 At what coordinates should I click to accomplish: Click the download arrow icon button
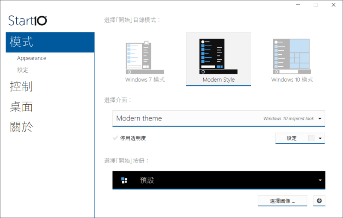[x=319, y=200]
